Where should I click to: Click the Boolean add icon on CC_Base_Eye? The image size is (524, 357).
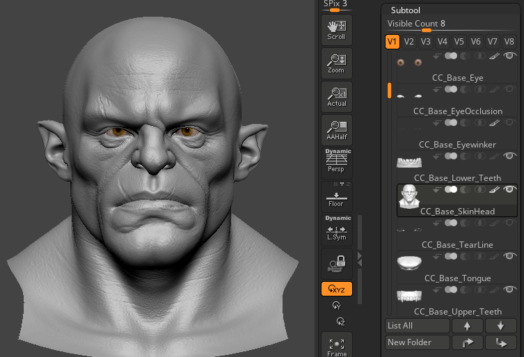(451, 56)
